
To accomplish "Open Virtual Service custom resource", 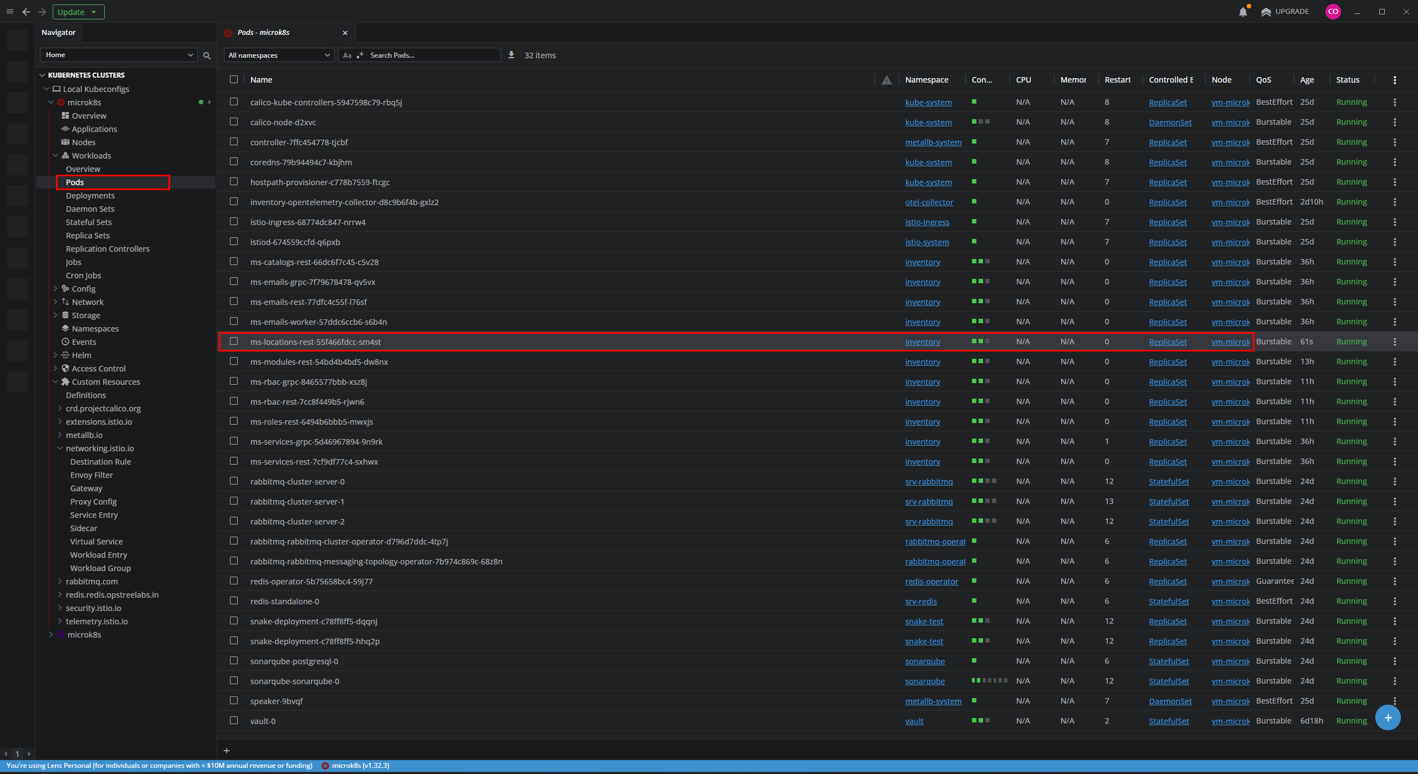I will tap(96, 542).
